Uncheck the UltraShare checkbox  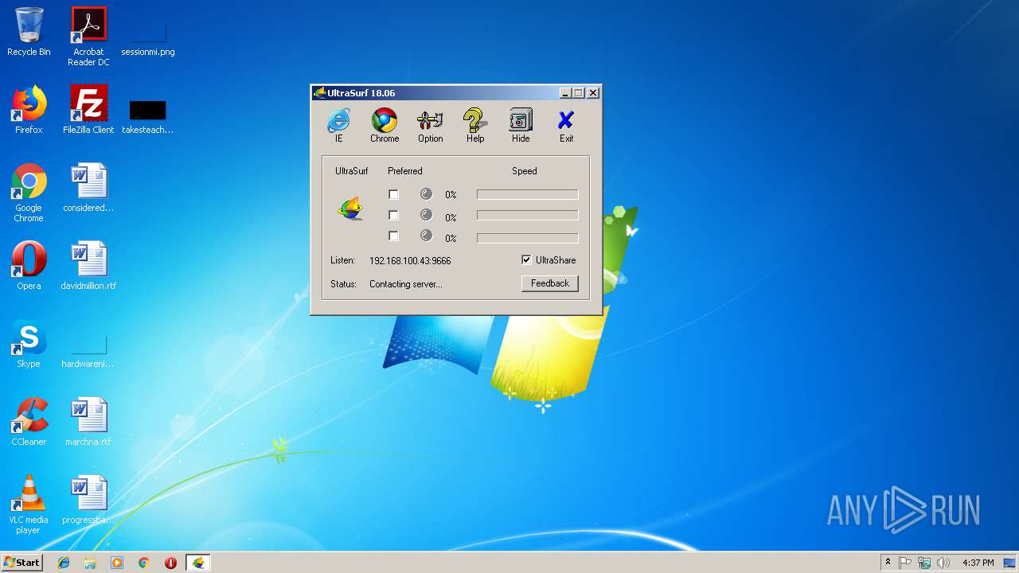tap(526, 259)
